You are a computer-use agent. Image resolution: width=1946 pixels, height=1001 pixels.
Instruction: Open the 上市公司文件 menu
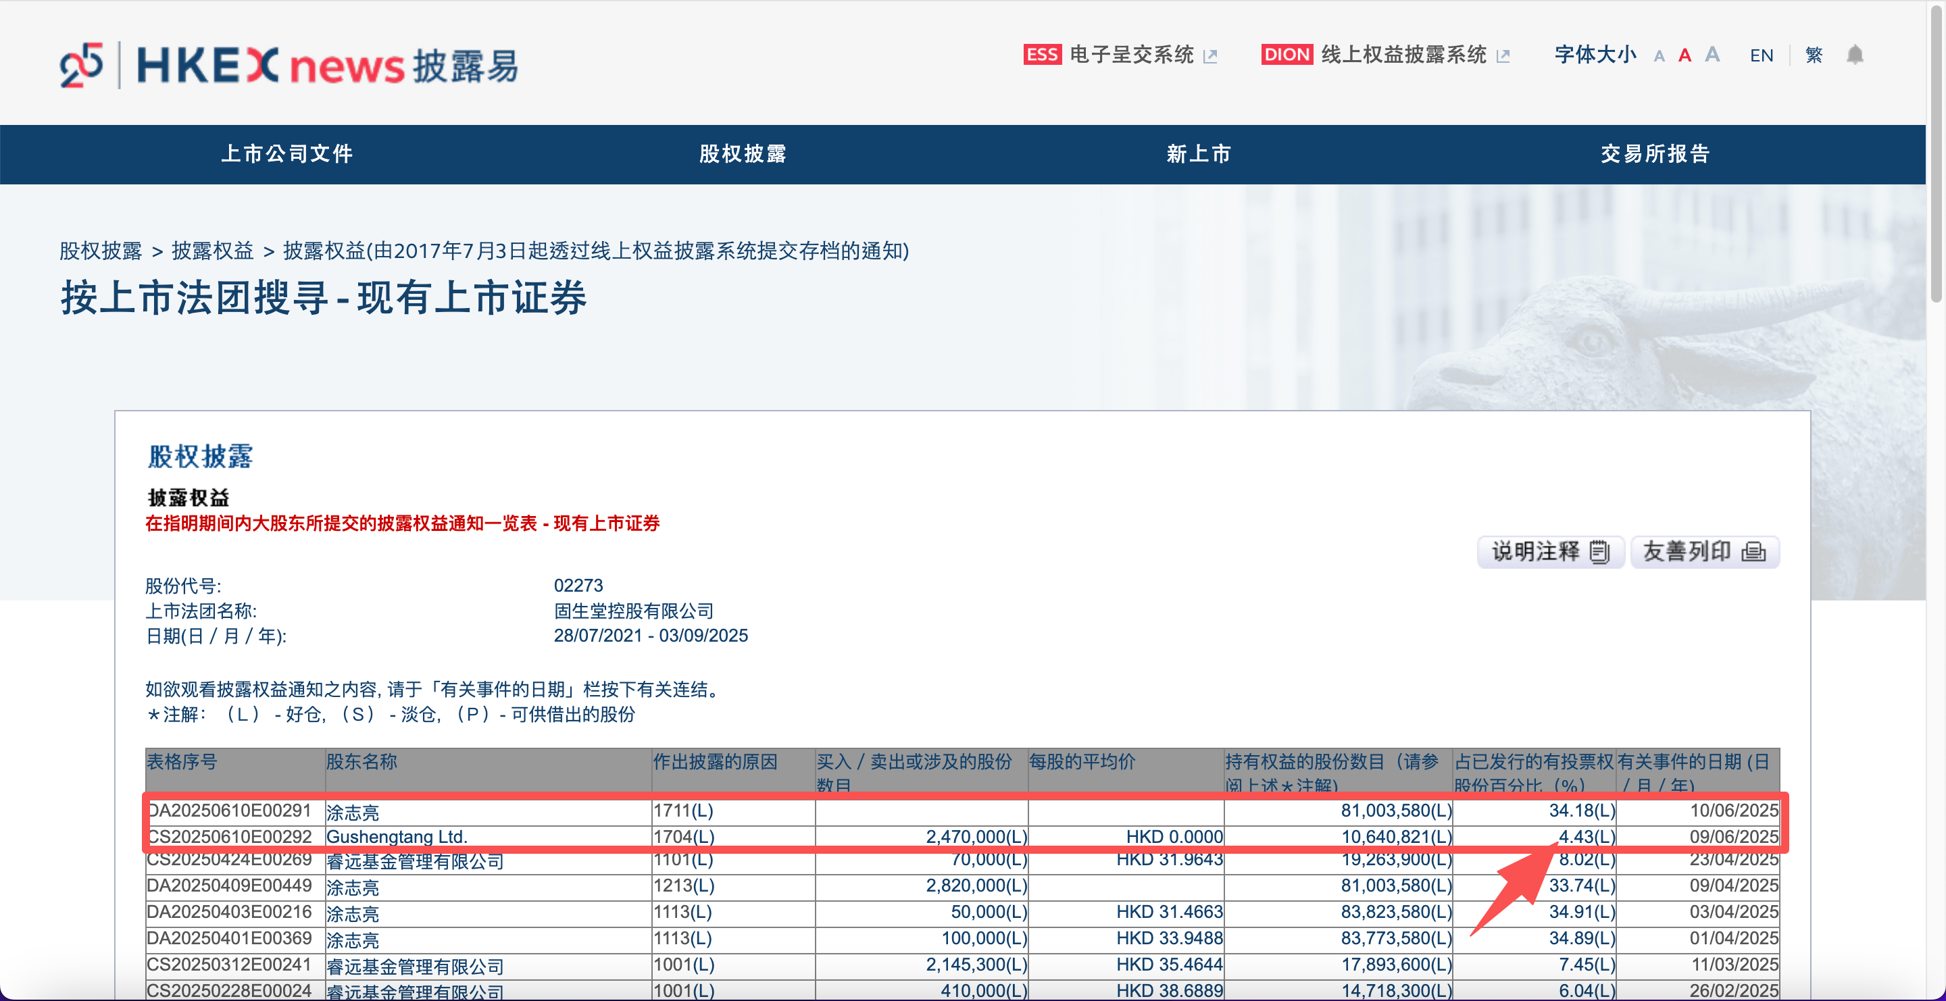[x=287, y=154]
